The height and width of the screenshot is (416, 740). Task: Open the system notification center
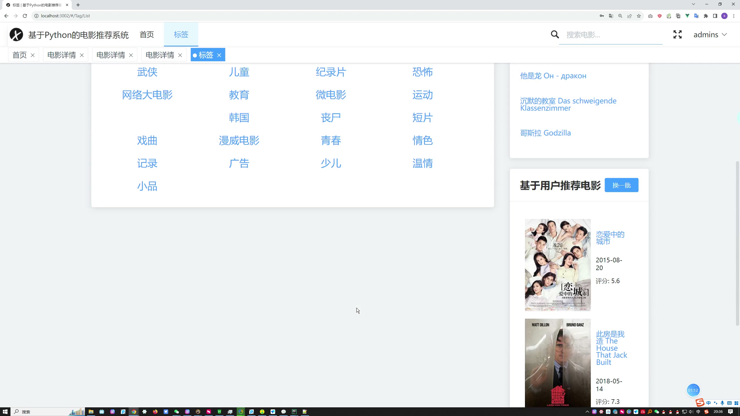click(x=730, y=412)
